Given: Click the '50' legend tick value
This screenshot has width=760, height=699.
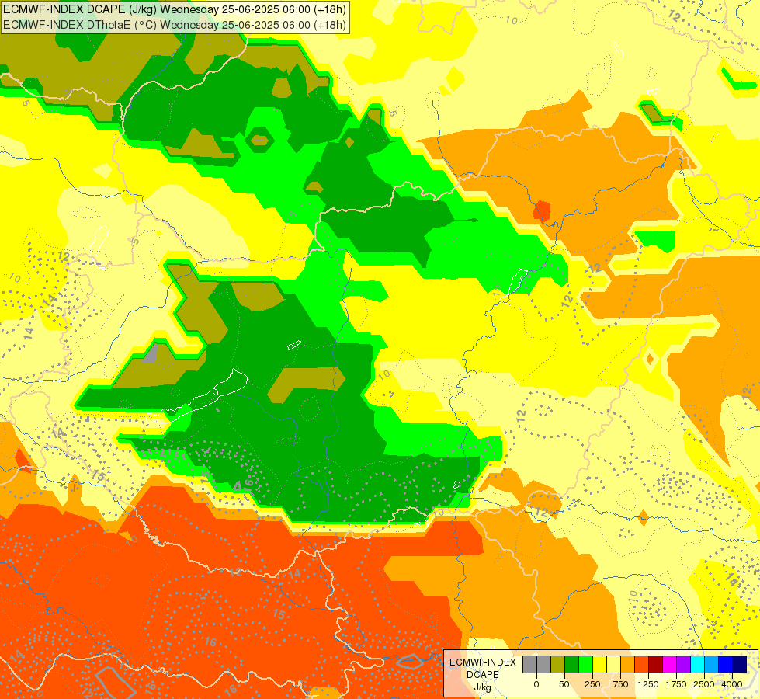Looking at the screenshot, I should [564, 684].
